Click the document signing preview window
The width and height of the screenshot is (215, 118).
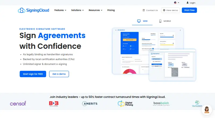tap(172, 65)
